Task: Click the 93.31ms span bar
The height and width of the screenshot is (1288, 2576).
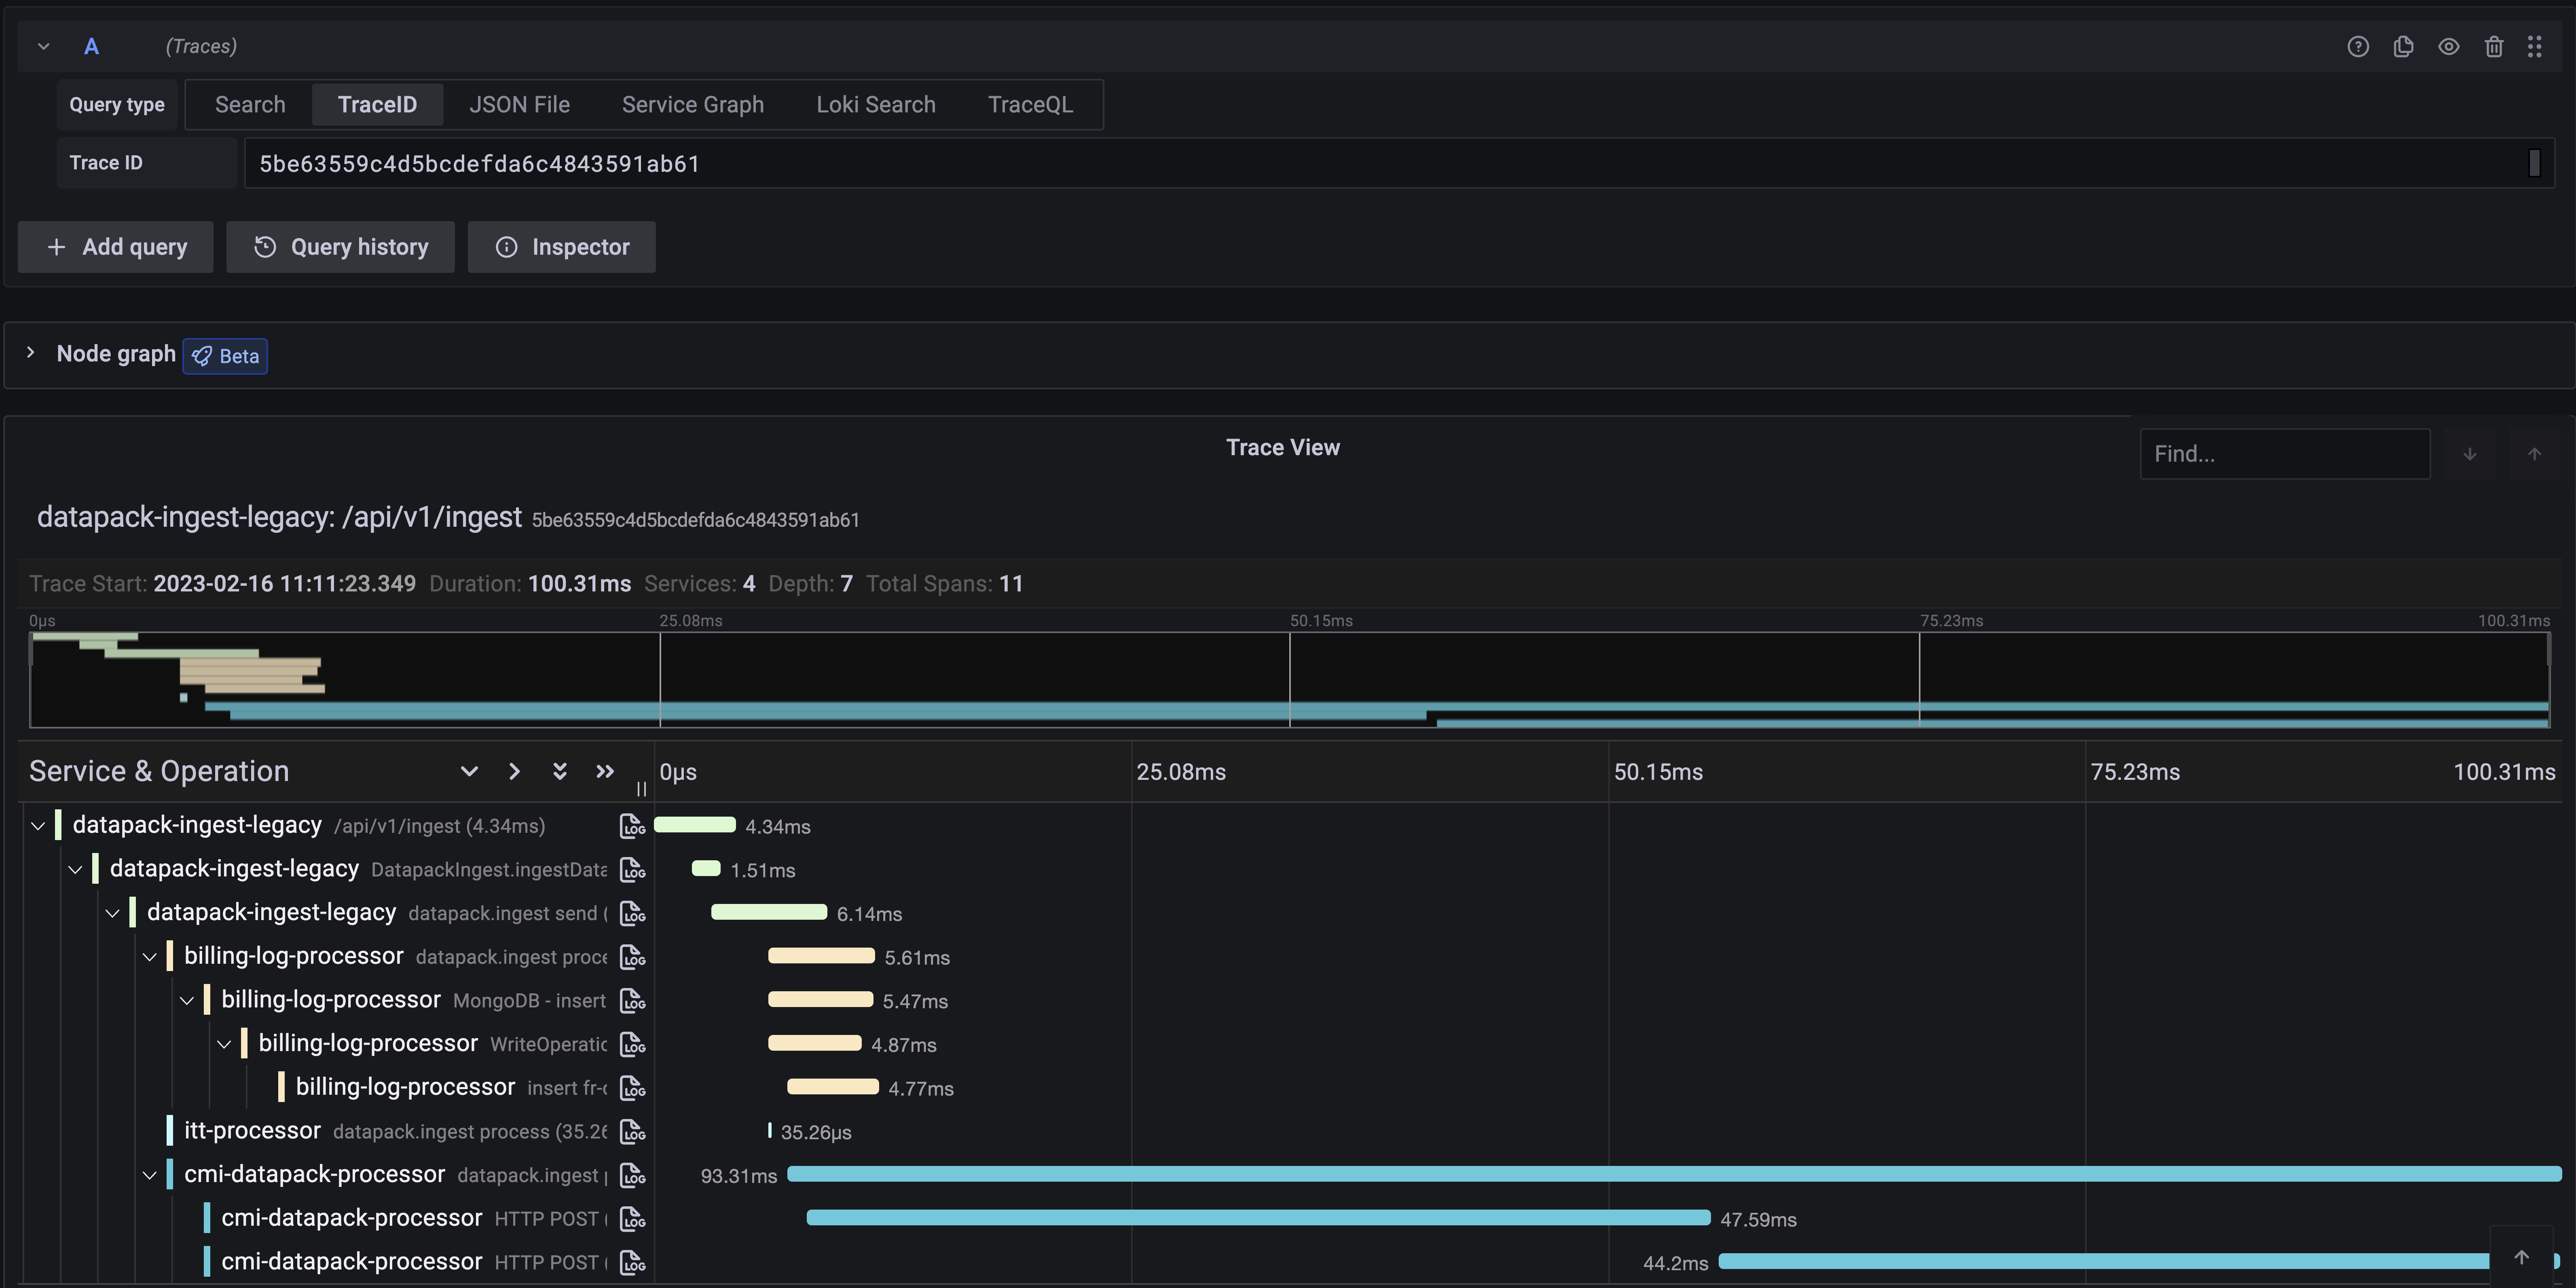Action: pos(1674,1174)
